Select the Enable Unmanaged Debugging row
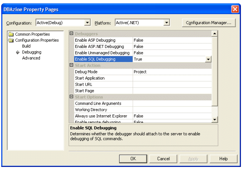Screen dimensions: 243x169 click(143, 53)
